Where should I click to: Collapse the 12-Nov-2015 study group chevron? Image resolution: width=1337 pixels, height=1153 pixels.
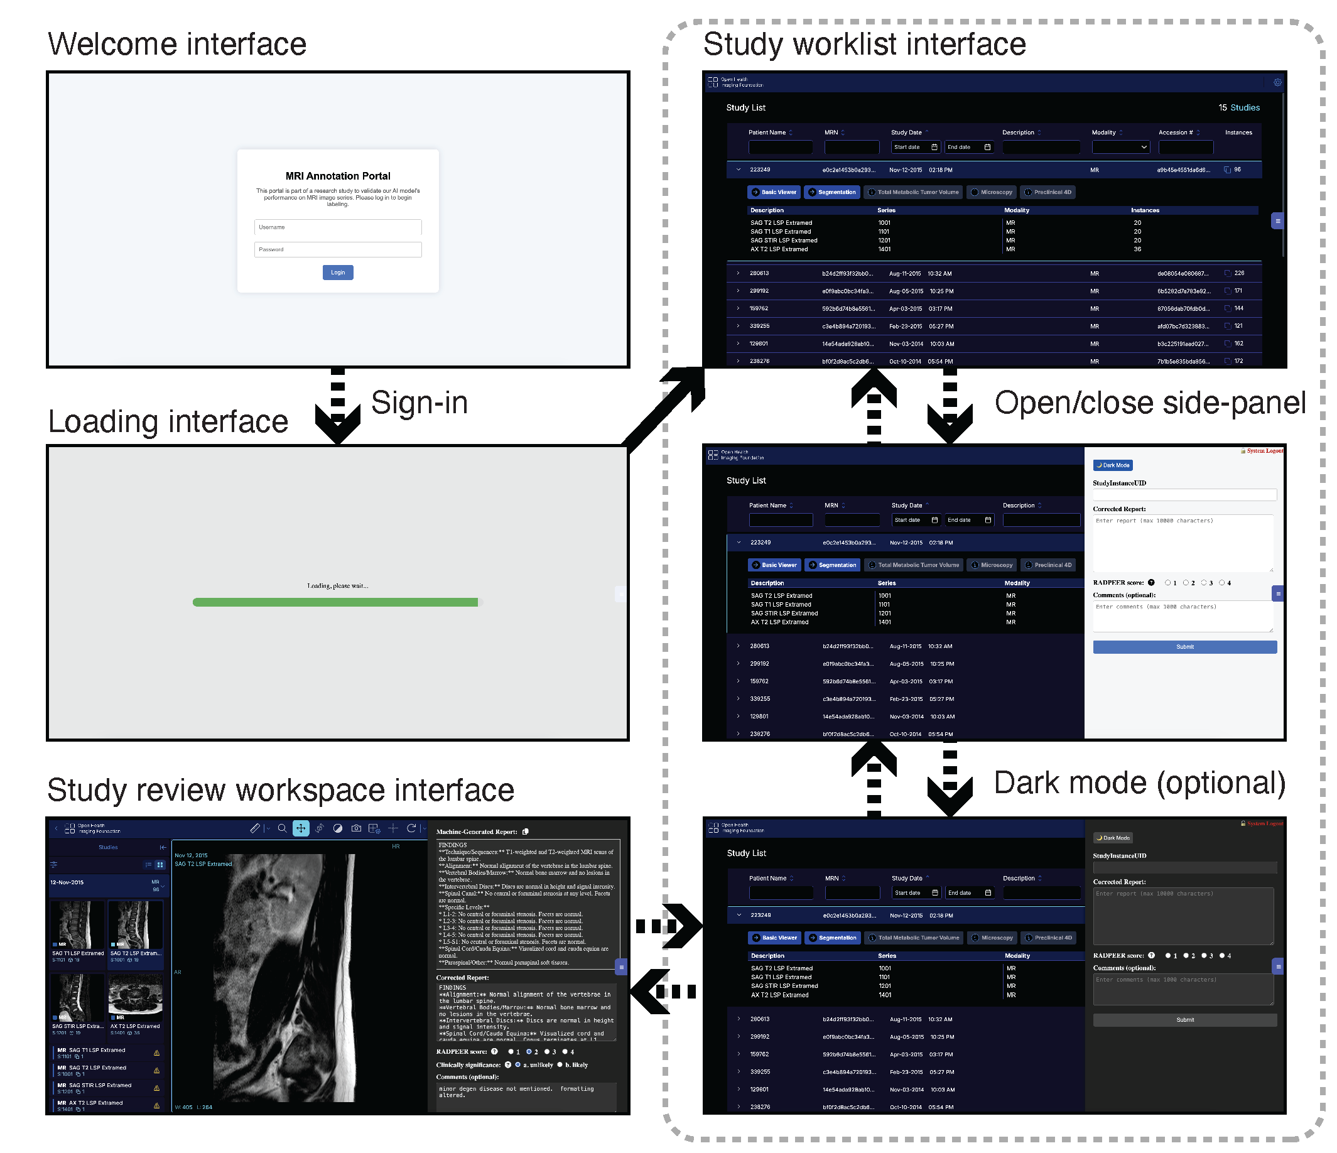coord(163,887)
